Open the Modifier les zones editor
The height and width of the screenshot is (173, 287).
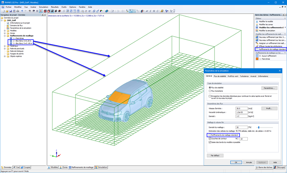pyautogui.click(x=266, y=24)
